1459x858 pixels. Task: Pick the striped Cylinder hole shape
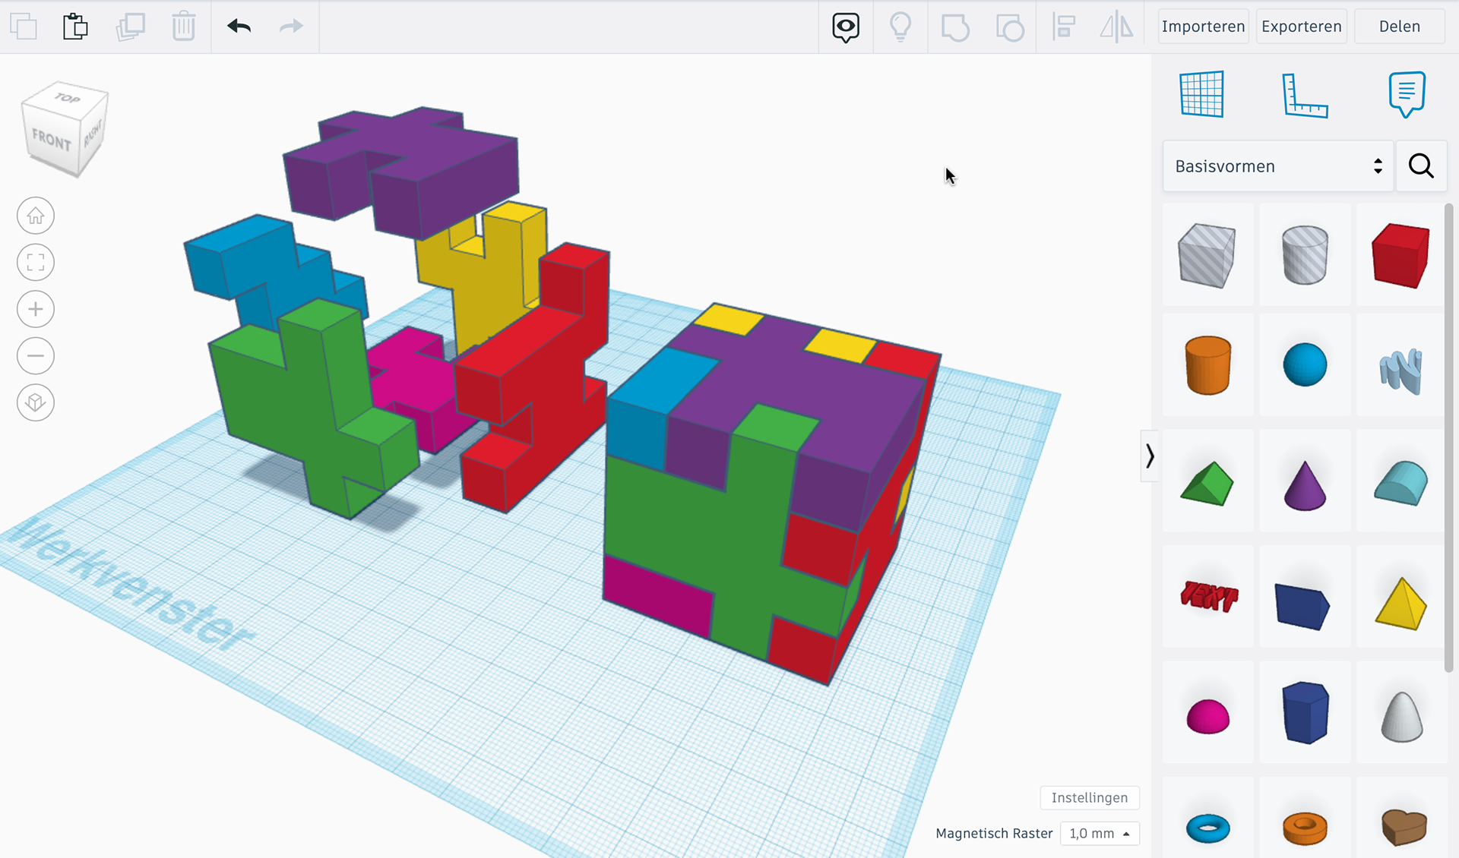point(1305,255)
